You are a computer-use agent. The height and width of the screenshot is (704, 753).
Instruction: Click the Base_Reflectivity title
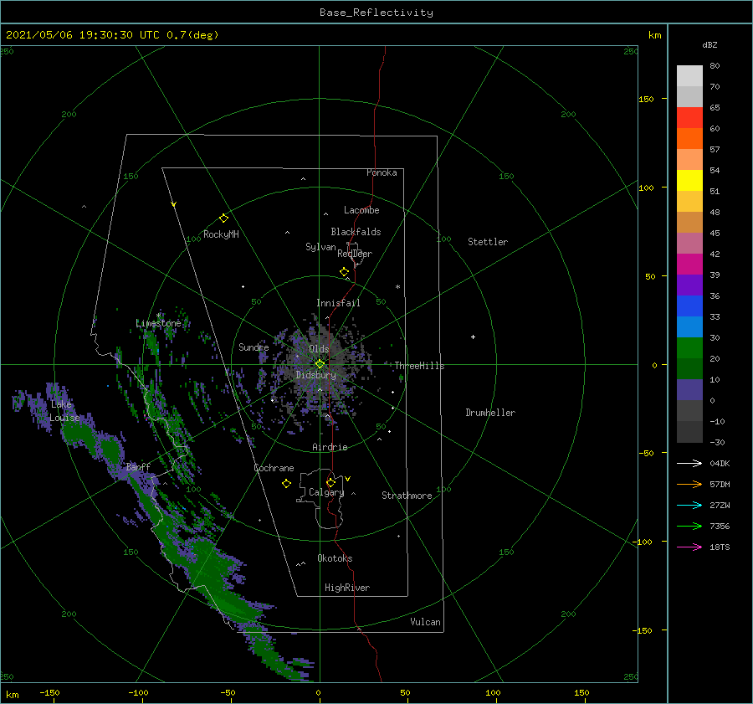tap(376, 13)
